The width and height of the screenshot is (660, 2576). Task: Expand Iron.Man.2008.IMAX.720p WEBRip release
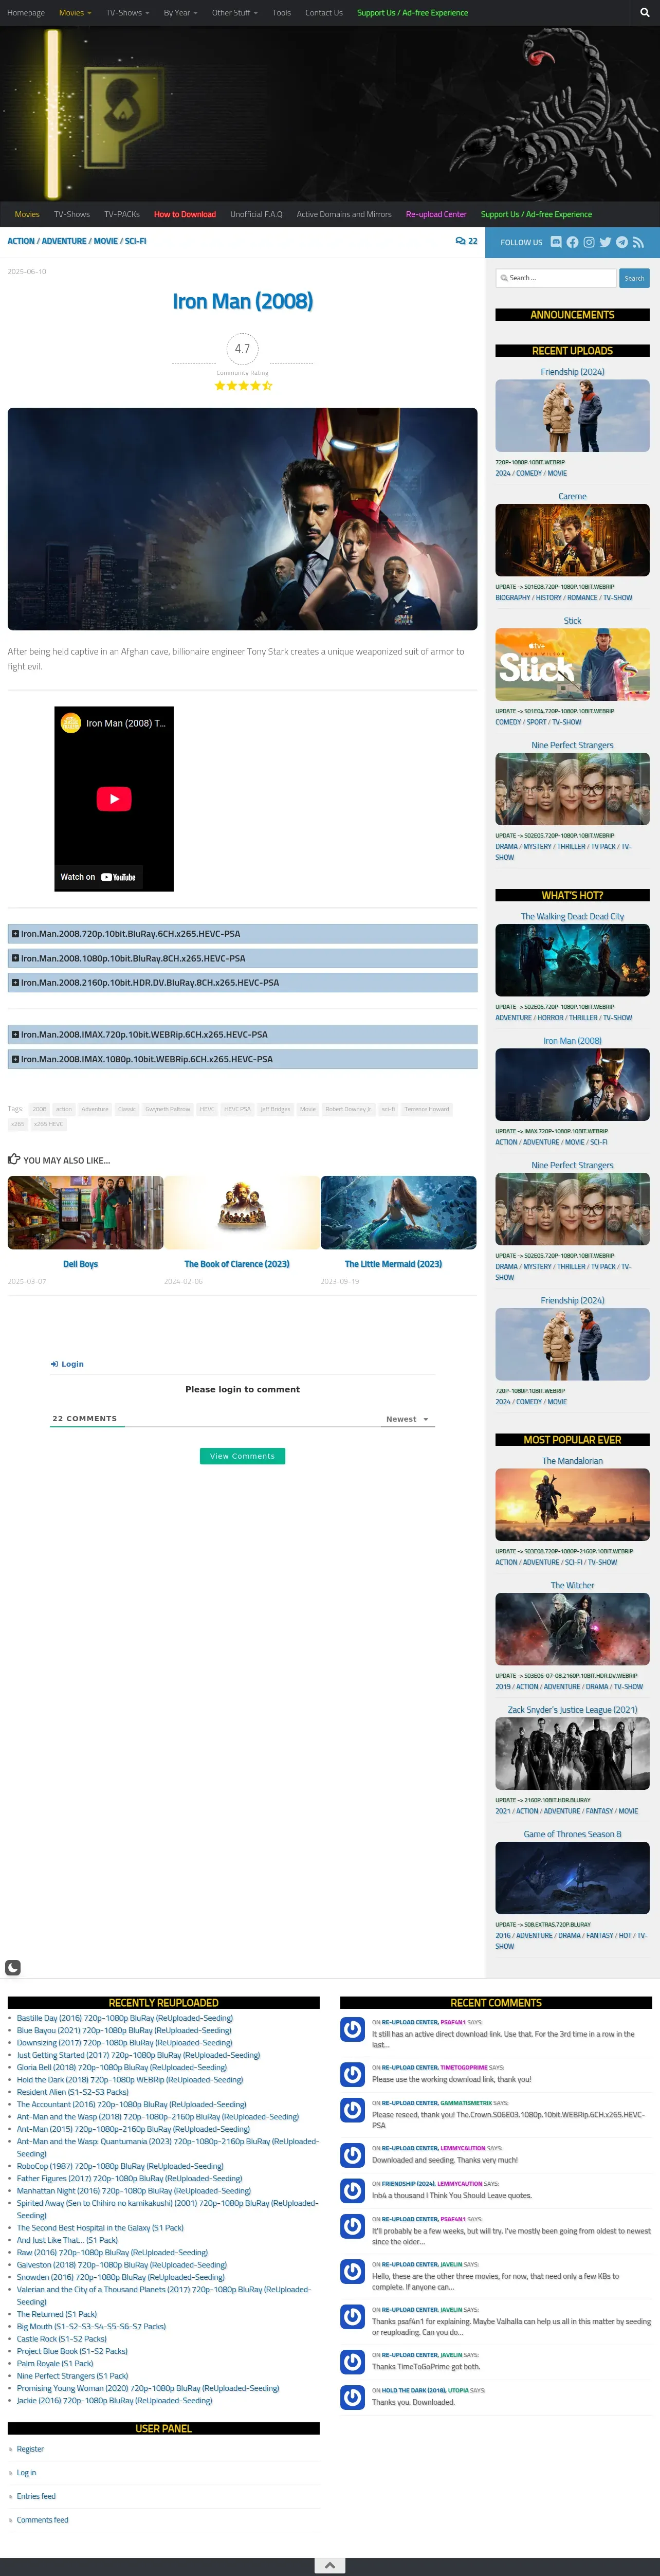pos(242,1035)
